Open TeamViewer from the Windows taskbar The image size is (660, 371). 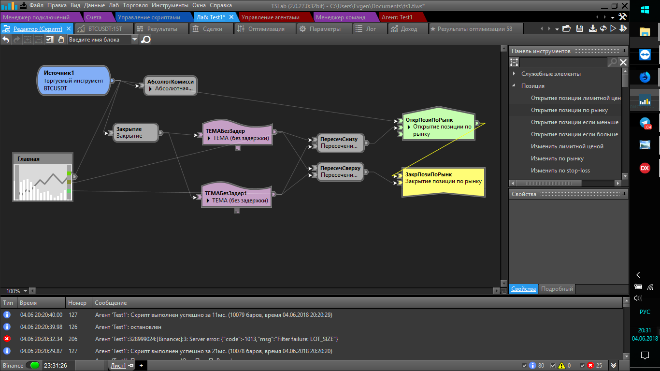click(x=645, y=55)
